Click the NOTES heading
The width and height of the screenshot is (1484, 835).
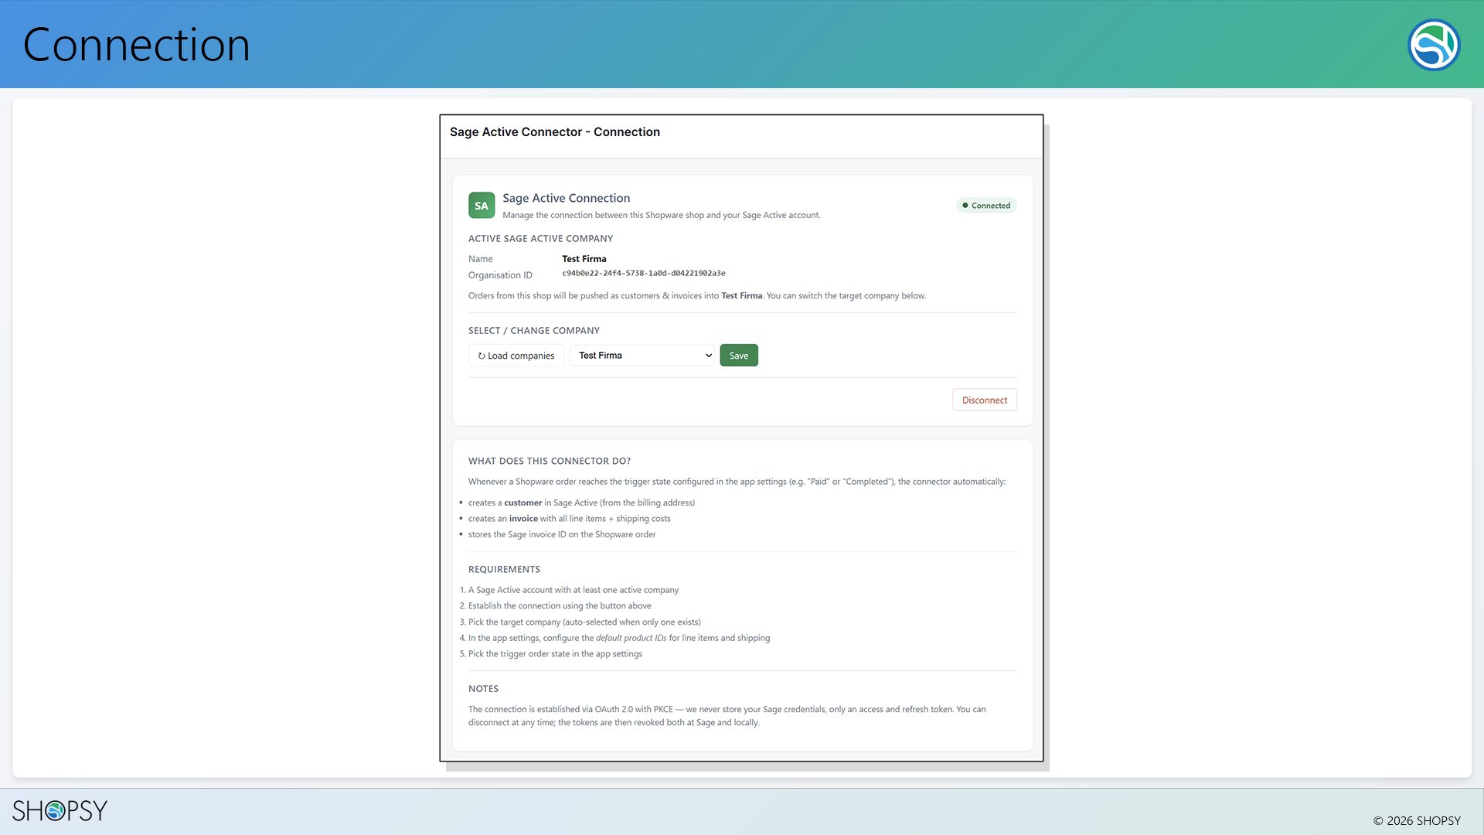(x=483, y=689)
